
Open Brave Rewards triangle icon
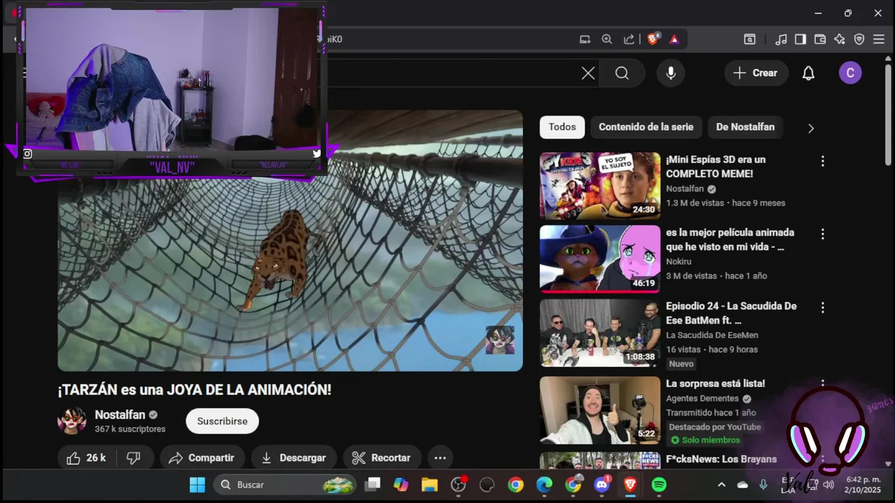click(x=674, y=39)
